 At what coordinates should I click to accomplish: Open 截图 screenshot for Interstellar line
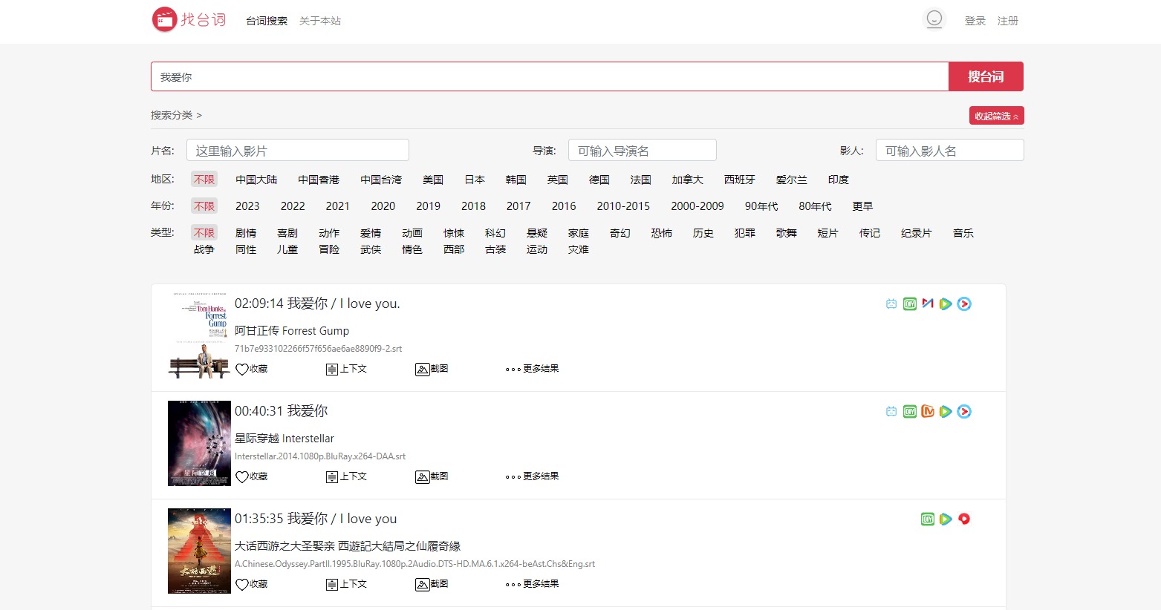pyautogui.click(x=432, y=476)
